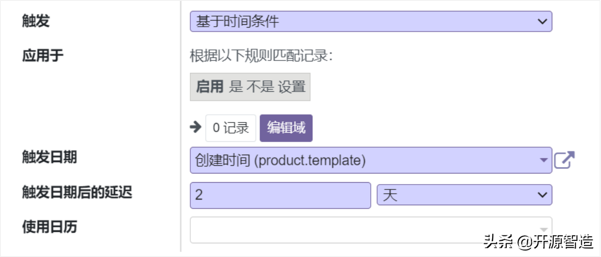Click the 应用于 field label
Screen dimensions: 601x257
click(43, 56)
